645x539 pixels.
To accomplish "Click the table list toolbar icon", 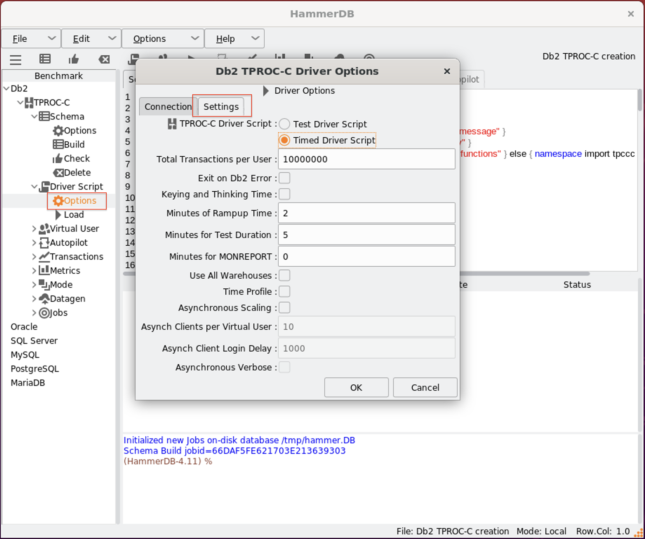I will [x=45, y=59].
